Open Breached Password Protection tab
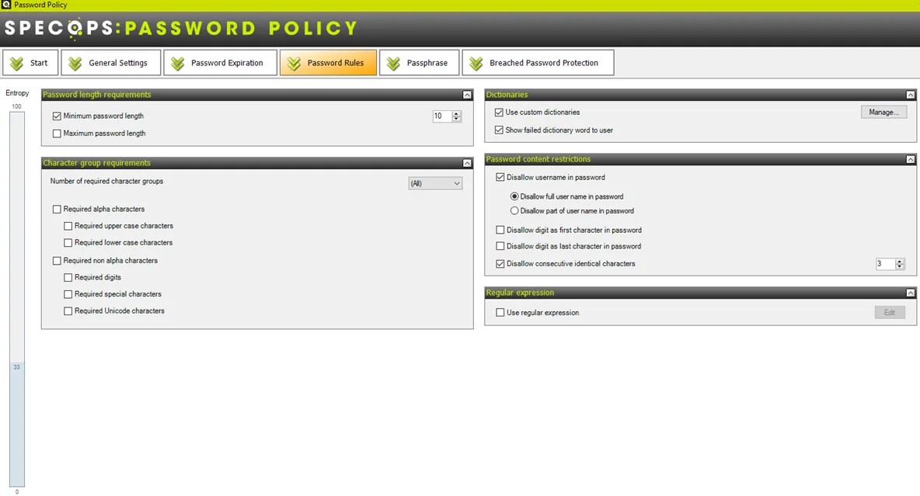Image resolution: width=920 pixels, height=496 pixels. 538,63
